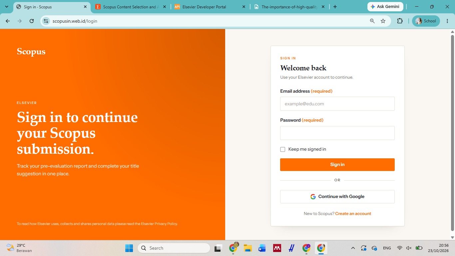The height and width of the screenshot is (256, 455).
Task: Click the muted speaker tray icon
Action: (x=409, y=248)
